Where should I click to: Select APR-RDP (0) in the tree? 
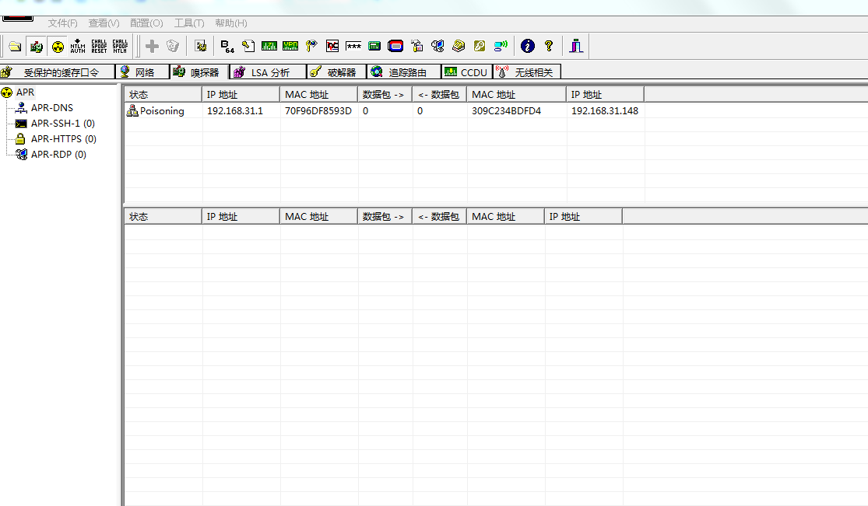click(58, 155)
